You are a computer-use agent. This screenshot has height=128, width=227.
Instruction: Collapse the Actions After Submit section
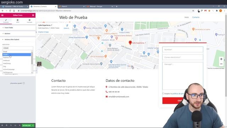18,39
